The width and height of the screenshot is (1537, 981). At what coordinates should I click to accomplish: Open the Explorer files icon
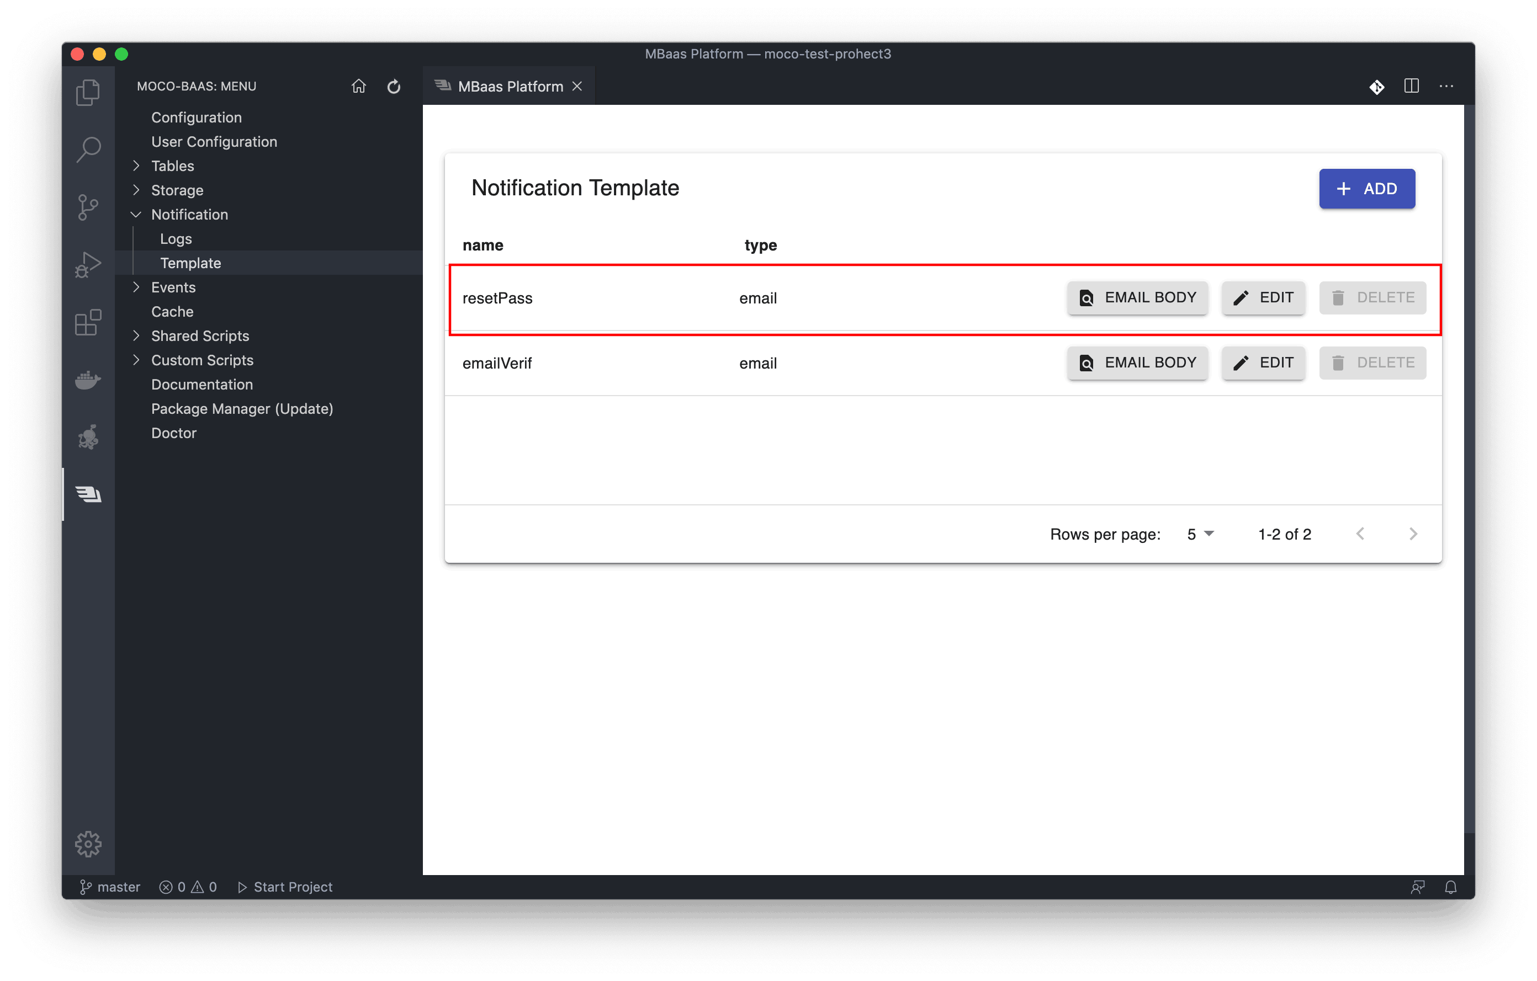(88, 93)
